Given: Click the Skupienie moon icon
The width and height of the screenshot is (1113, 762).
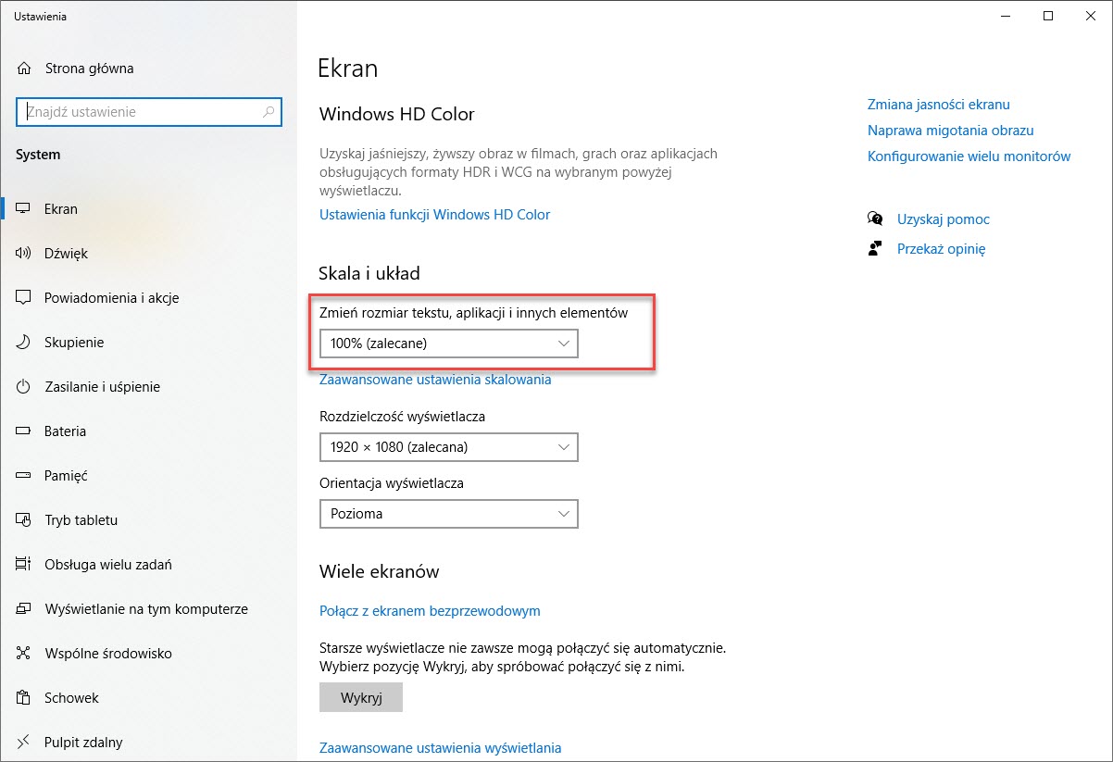Looking at the screenshot, I should pos(24,343).
